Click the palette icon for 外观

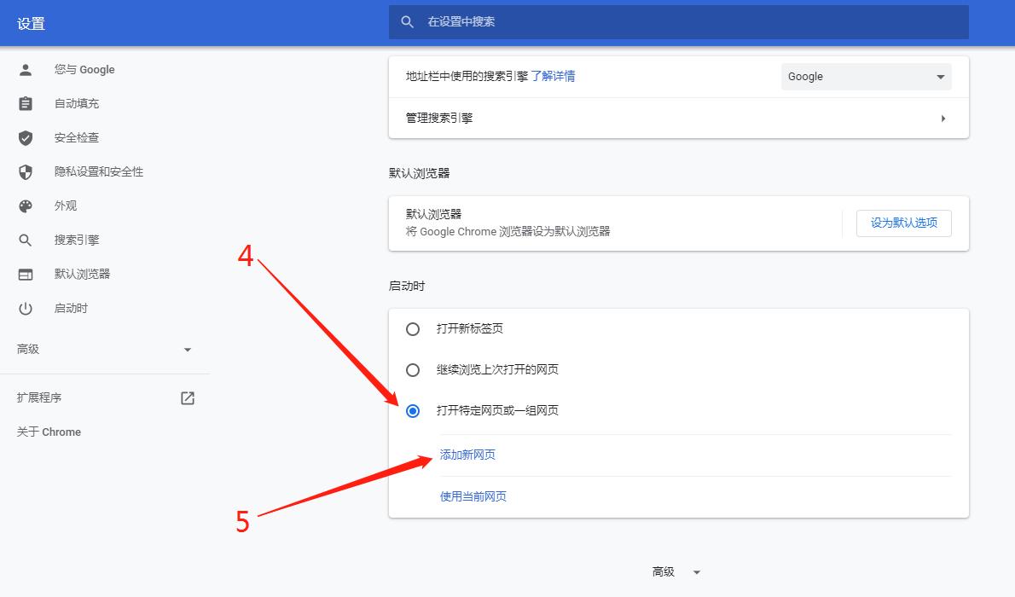26,206
